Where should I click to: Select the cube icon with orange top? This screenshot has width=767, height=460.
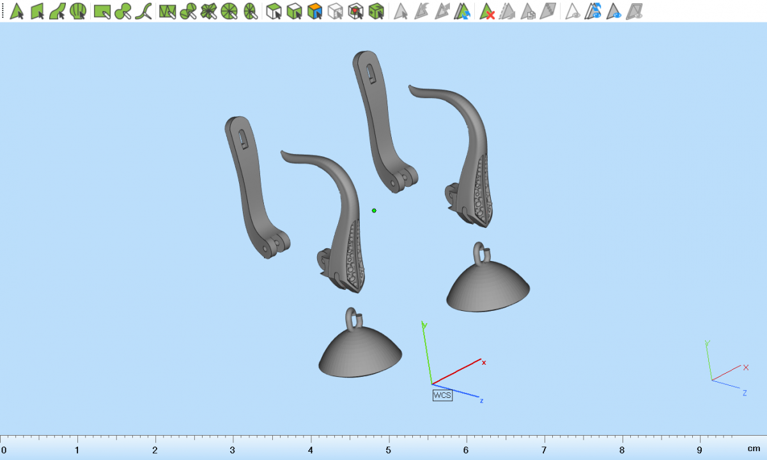314,11
